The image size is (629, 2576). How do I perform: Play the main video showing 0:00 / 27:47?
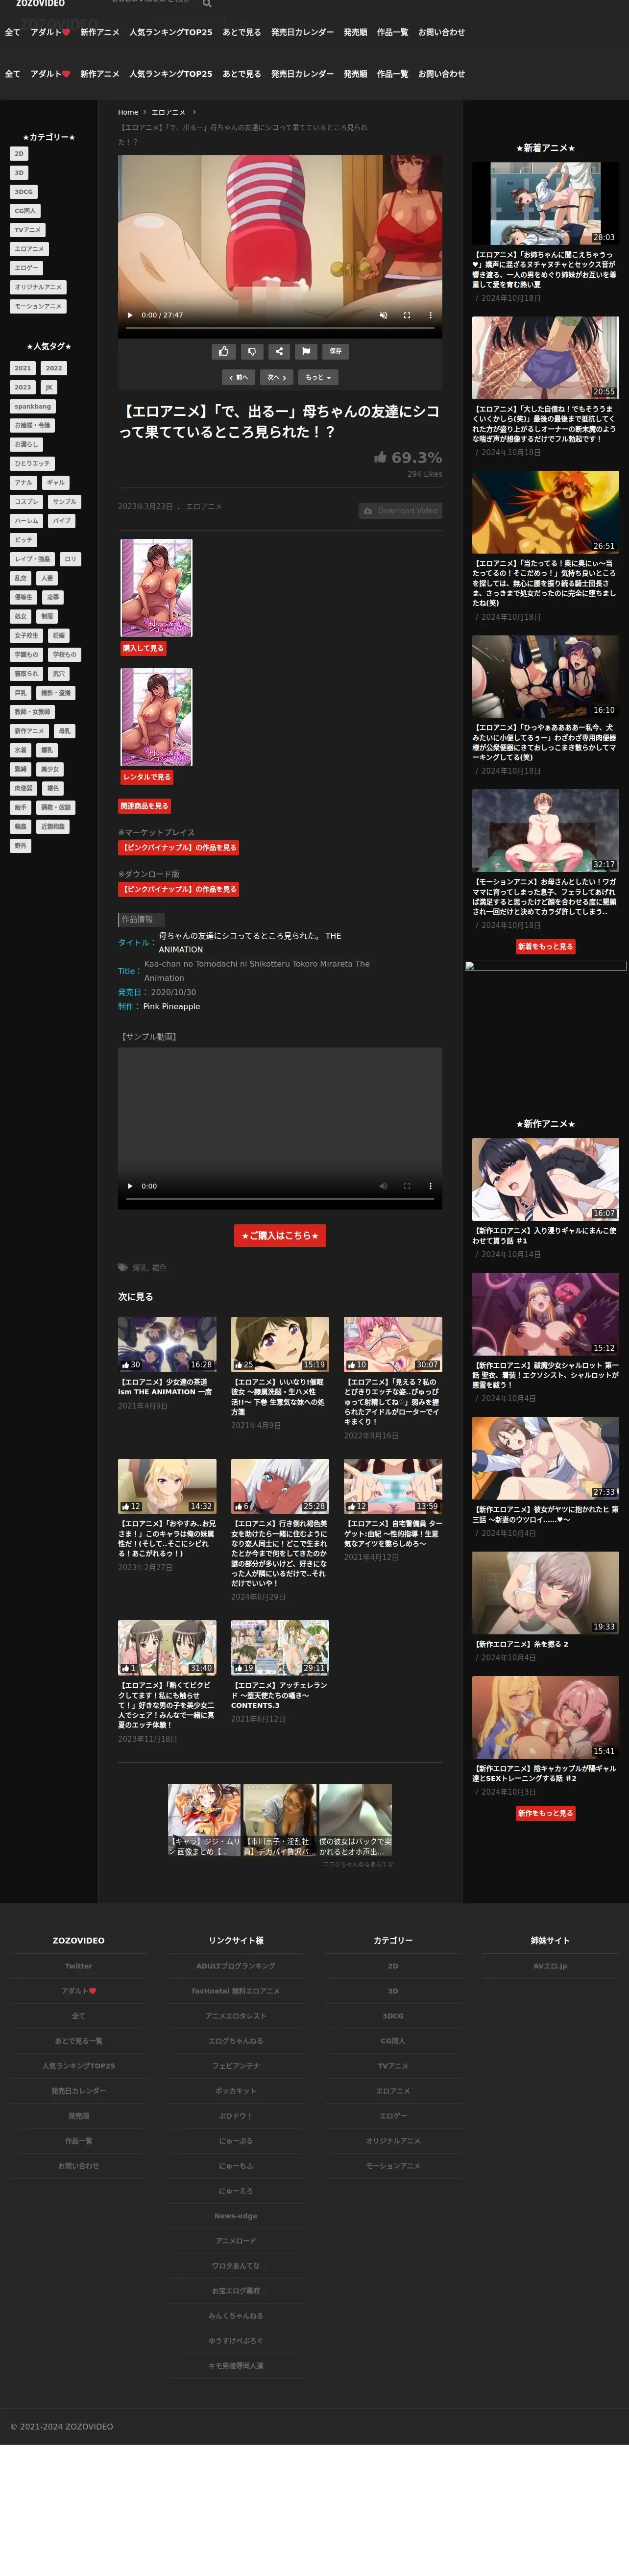(x=130, y=315)
